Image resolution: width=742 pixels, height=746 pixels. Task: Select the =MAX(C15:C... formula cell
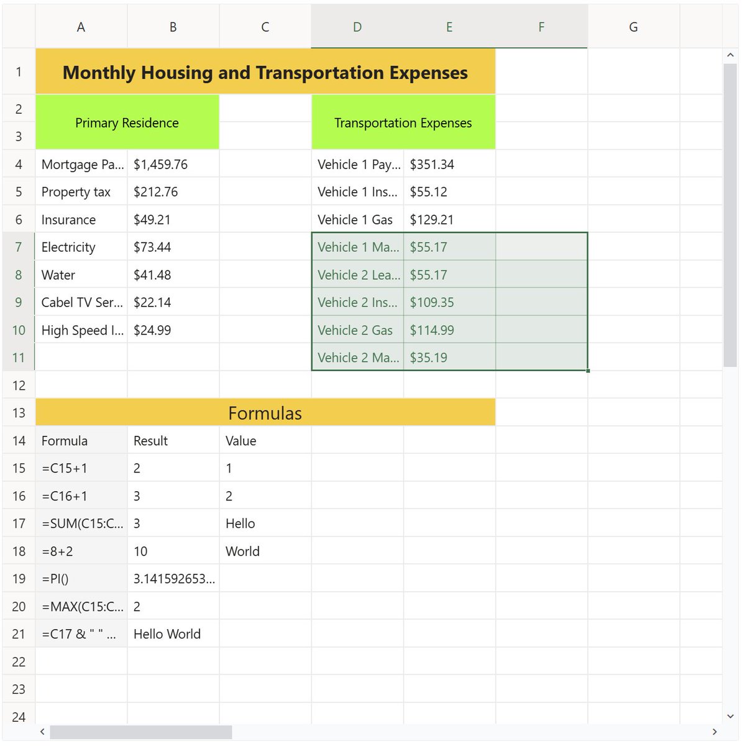click(x=81, y=606)
